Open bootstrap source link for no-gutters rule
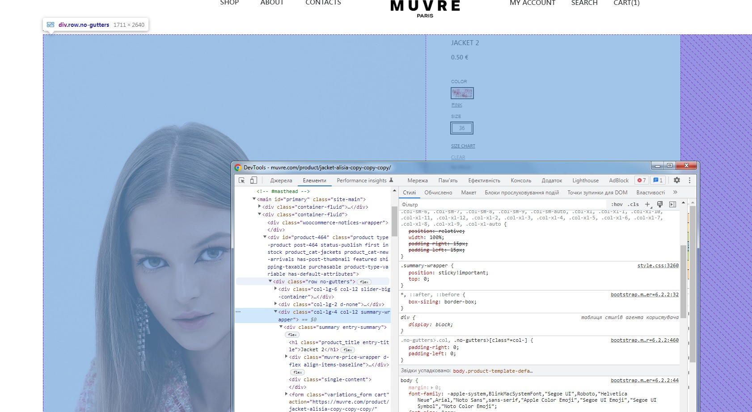752x412 pixels. pos(645,340)
